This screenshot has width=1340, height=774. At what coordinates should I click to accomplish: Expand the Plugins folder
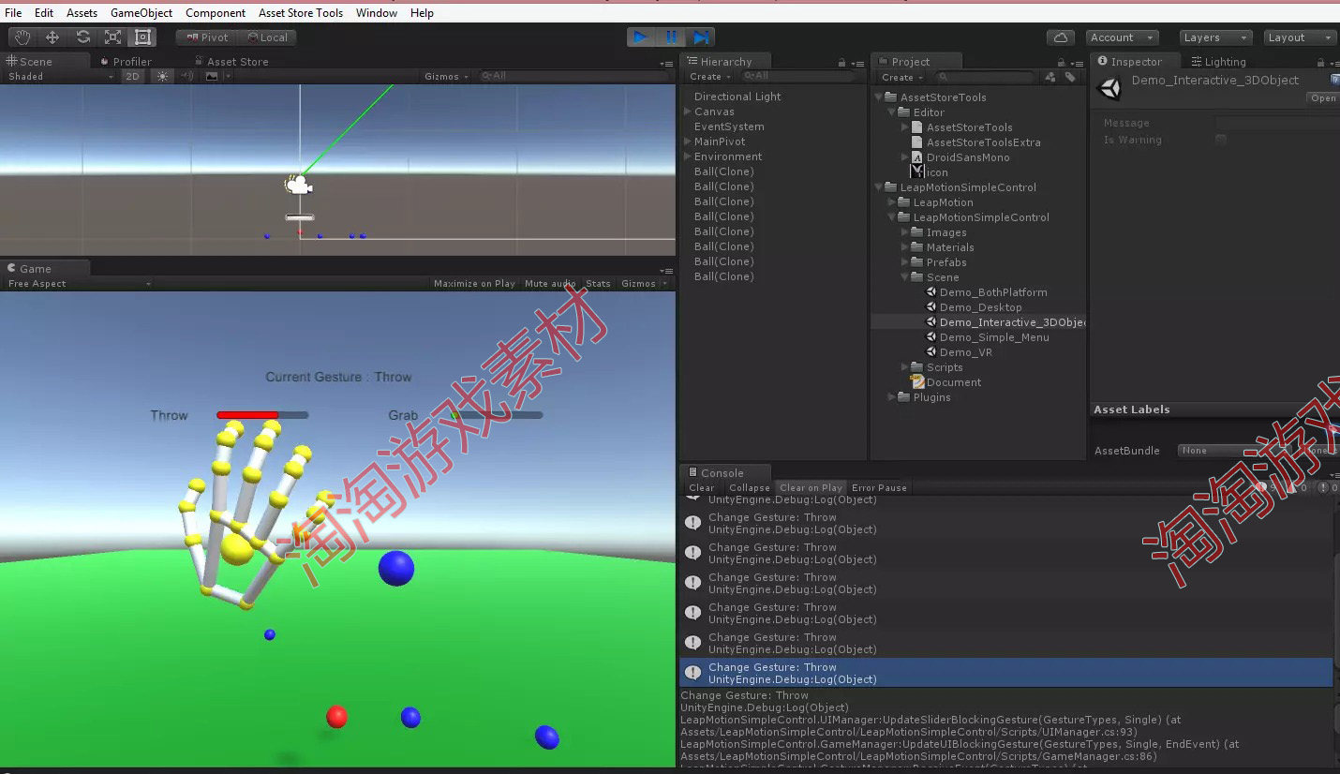pyautogui.click(x=892, y=397)
